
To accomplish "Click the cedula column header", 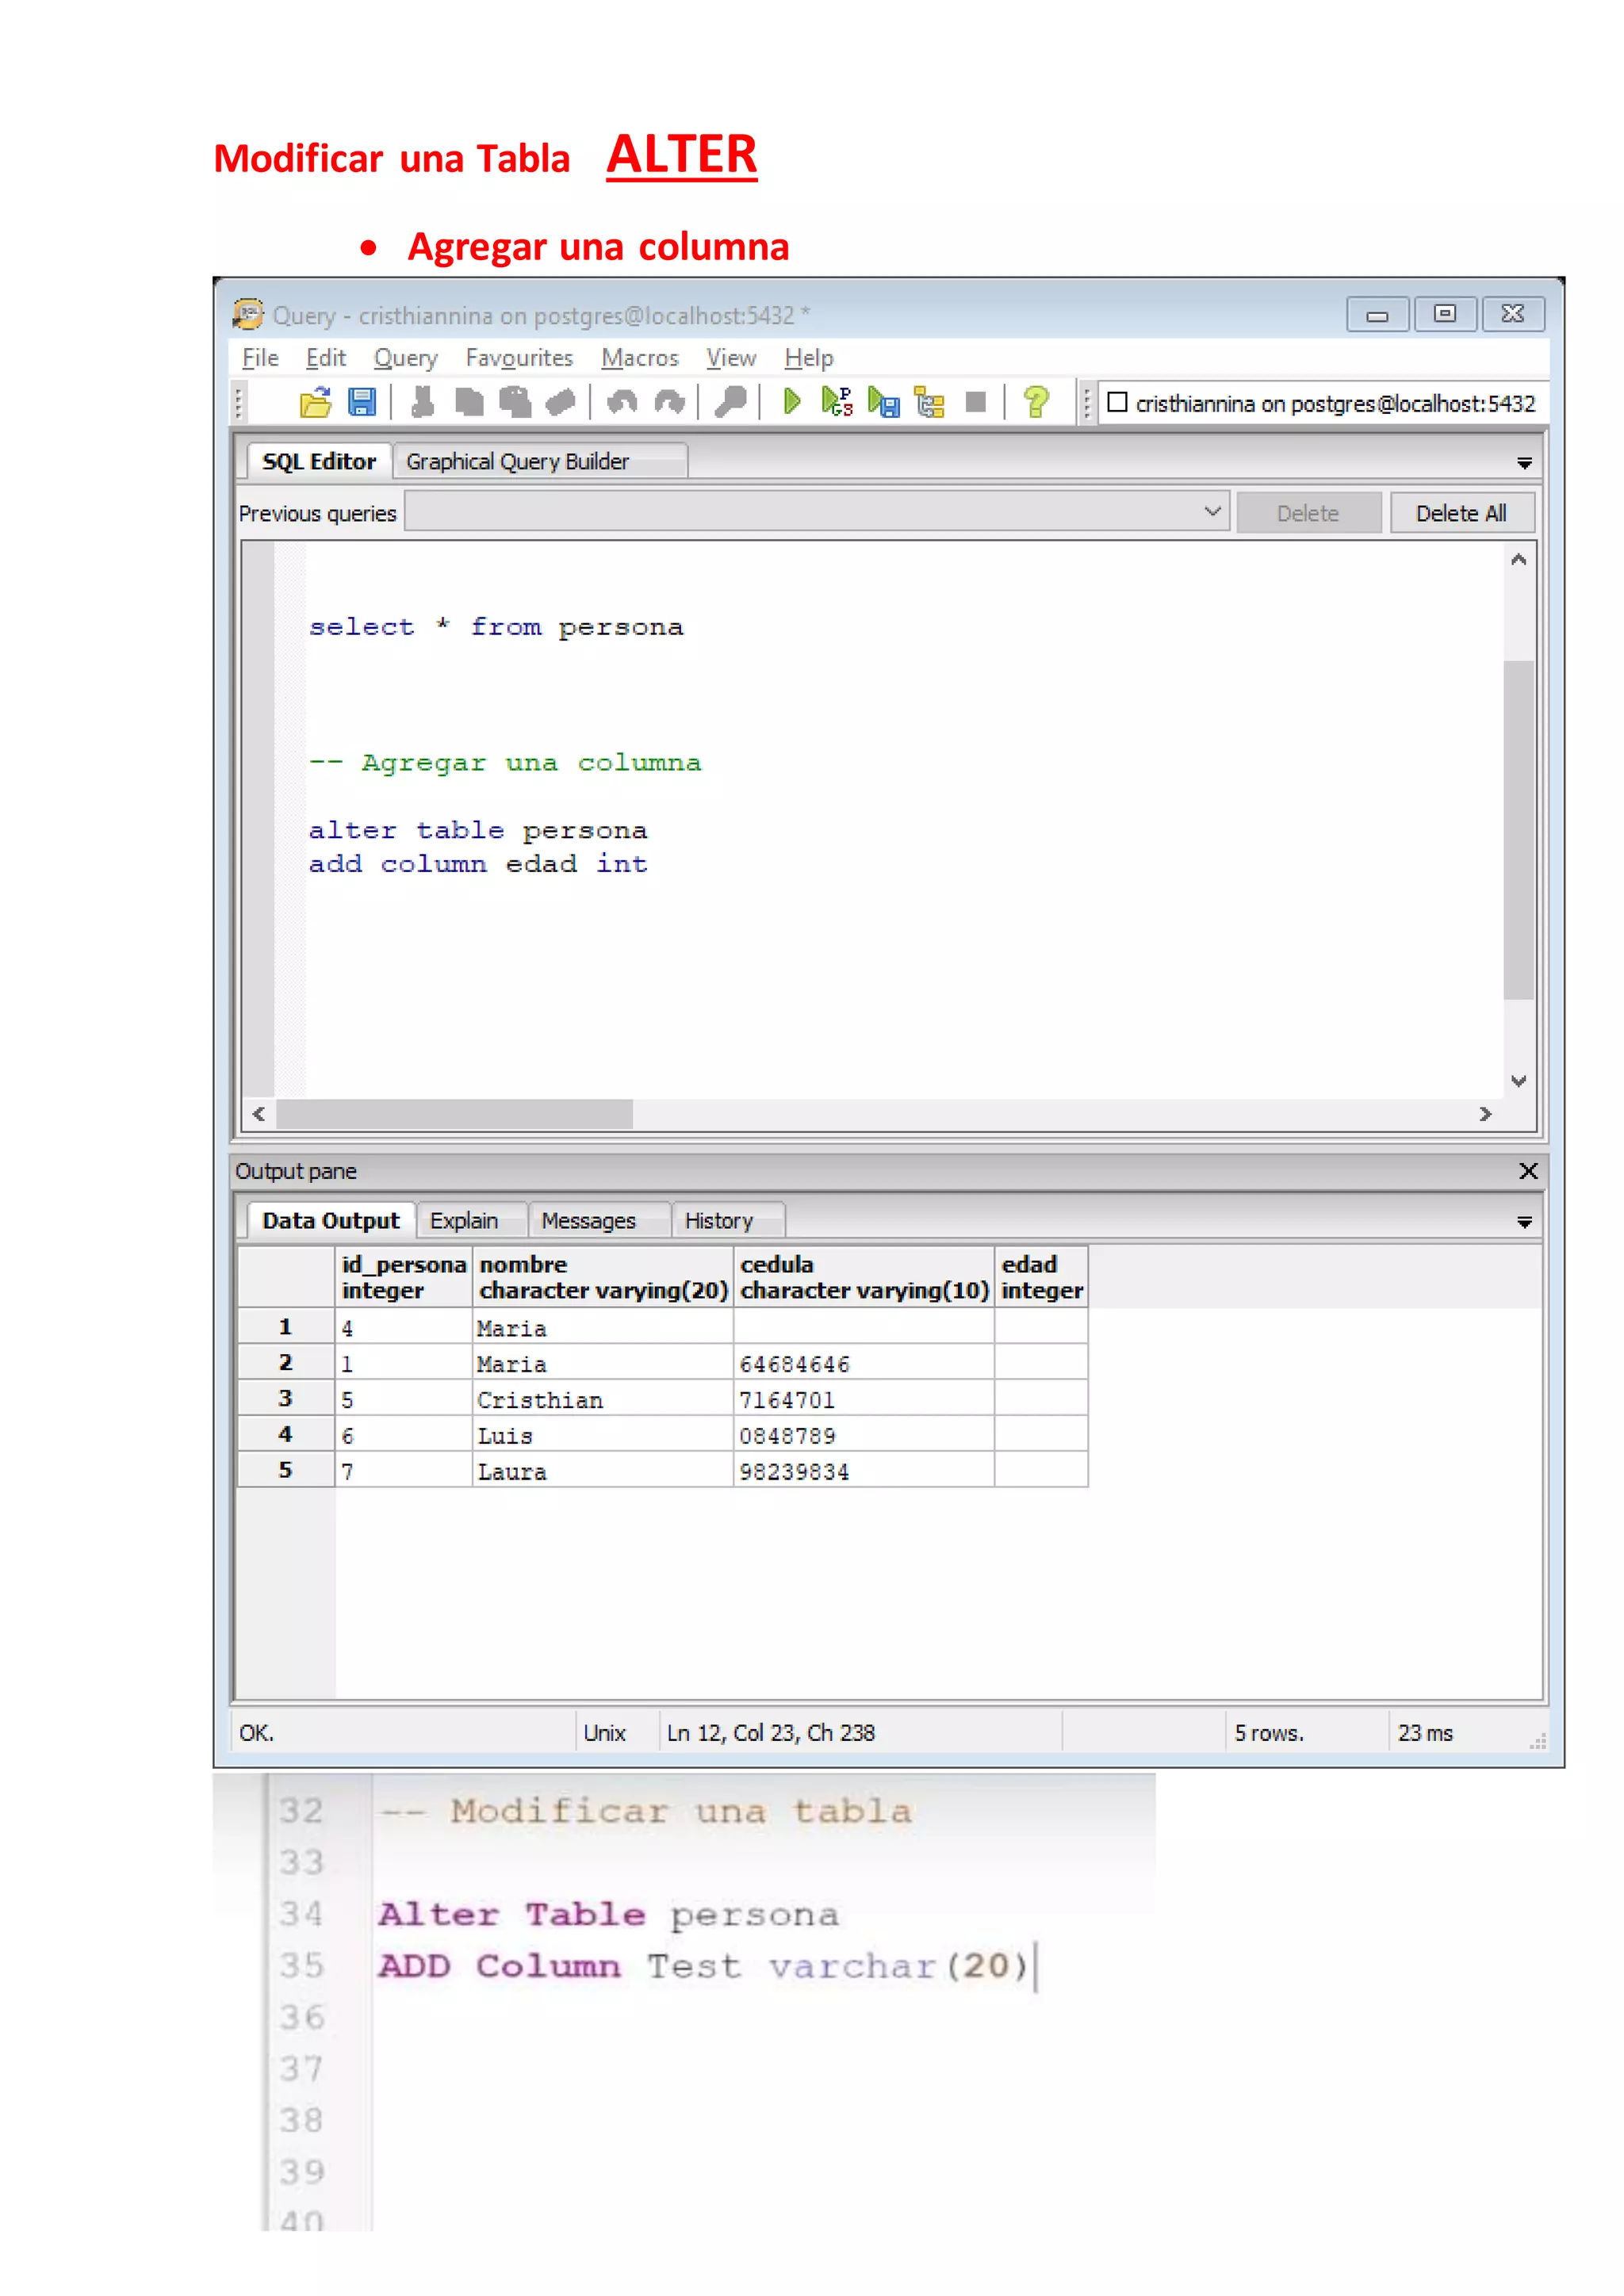I will point(864,1277).
